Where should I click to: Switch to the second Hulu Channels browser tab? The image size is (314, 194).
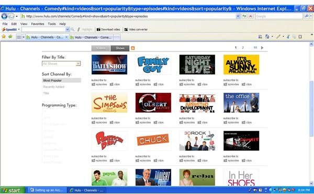pos(91,37)
